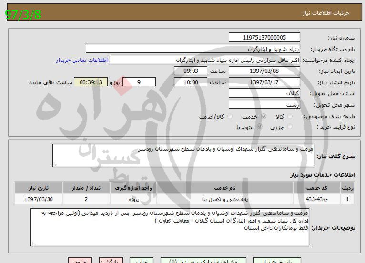Click the پاسخ به نیاز button
The width and height of the screenshot is (365, 263).
point(277,261)
